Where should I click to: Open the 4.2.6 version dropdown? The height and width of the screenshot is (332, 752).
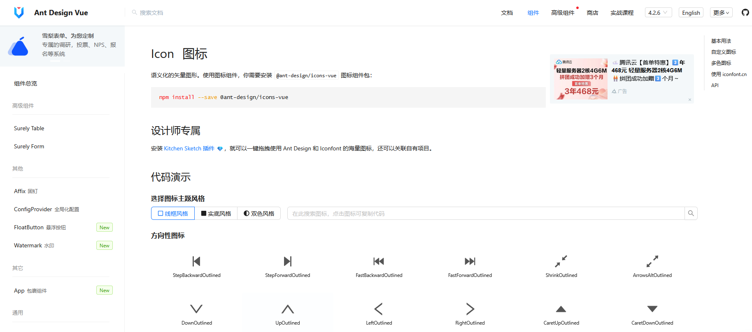pyautogui.click(x=658, y=13)
